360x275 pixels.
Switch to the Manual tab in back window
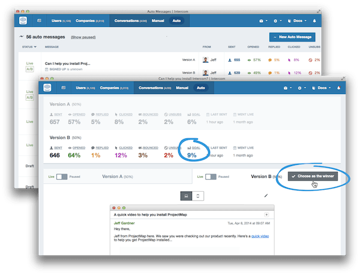click(x=157, y=20)
